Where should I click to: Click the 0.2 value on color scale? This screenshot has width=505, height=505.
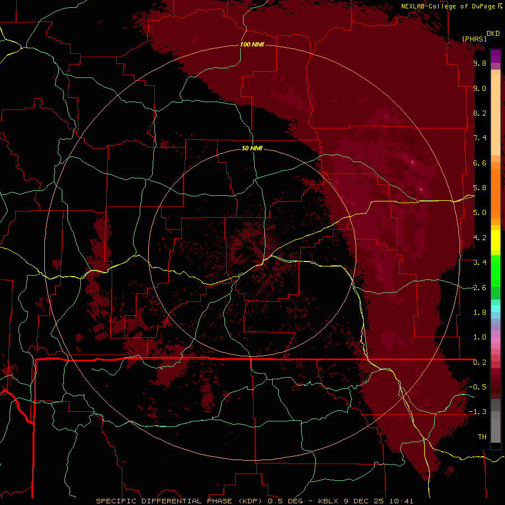click(480, 362)
